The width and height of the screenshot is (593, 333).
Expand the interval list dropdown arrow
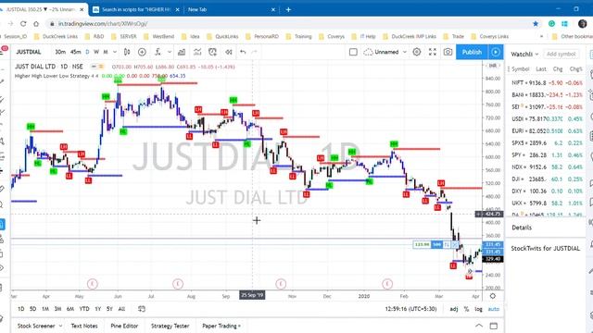tap(115, 52)
